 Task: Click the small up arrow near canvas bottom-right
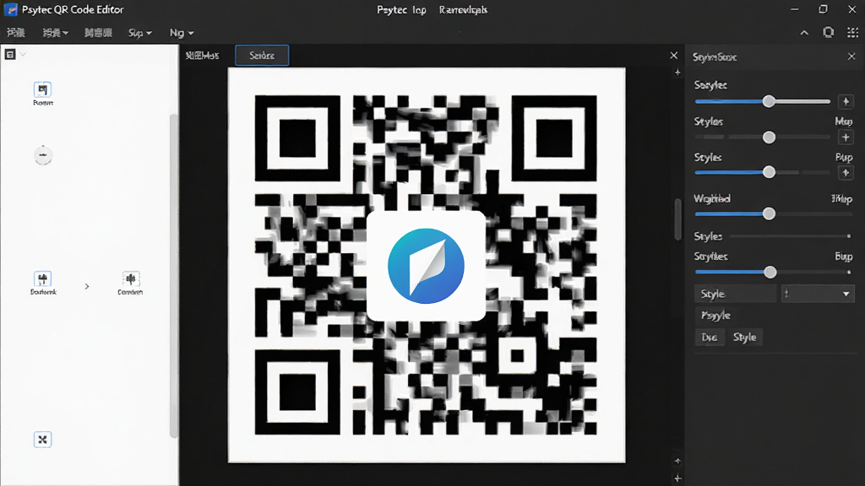click(677, 461)
